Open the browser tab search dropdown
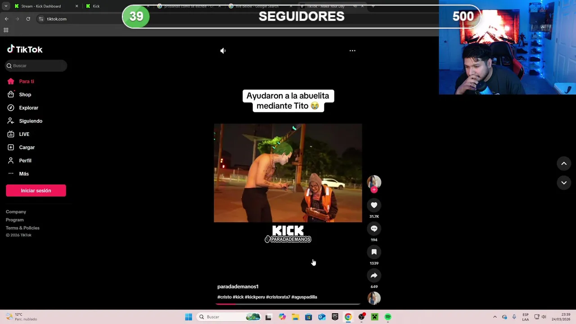 click(6, 6)
